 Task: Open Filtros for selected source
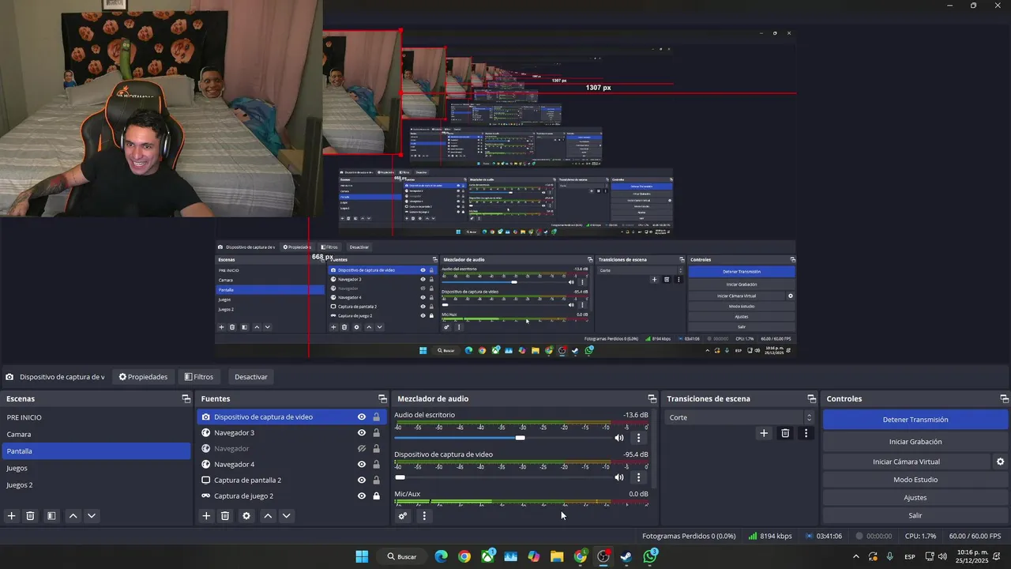[x=199, y=377]
